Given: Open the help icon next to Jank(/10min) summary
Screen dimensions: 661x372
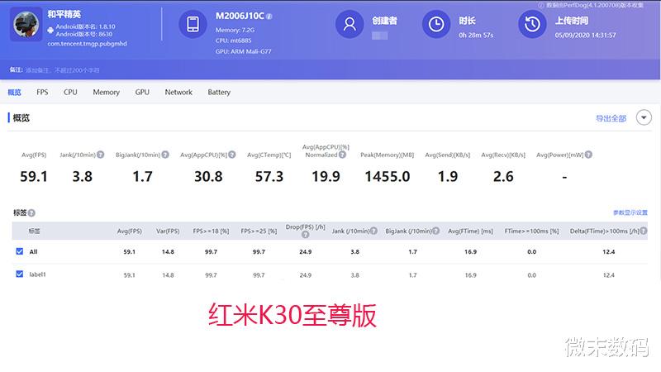Looking at the screenshot, I should pos(100,155).
